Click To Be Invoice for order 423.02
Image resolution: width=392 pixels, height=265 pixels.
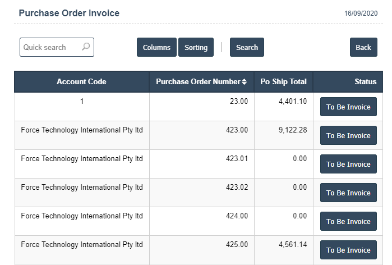click(348, 193)
